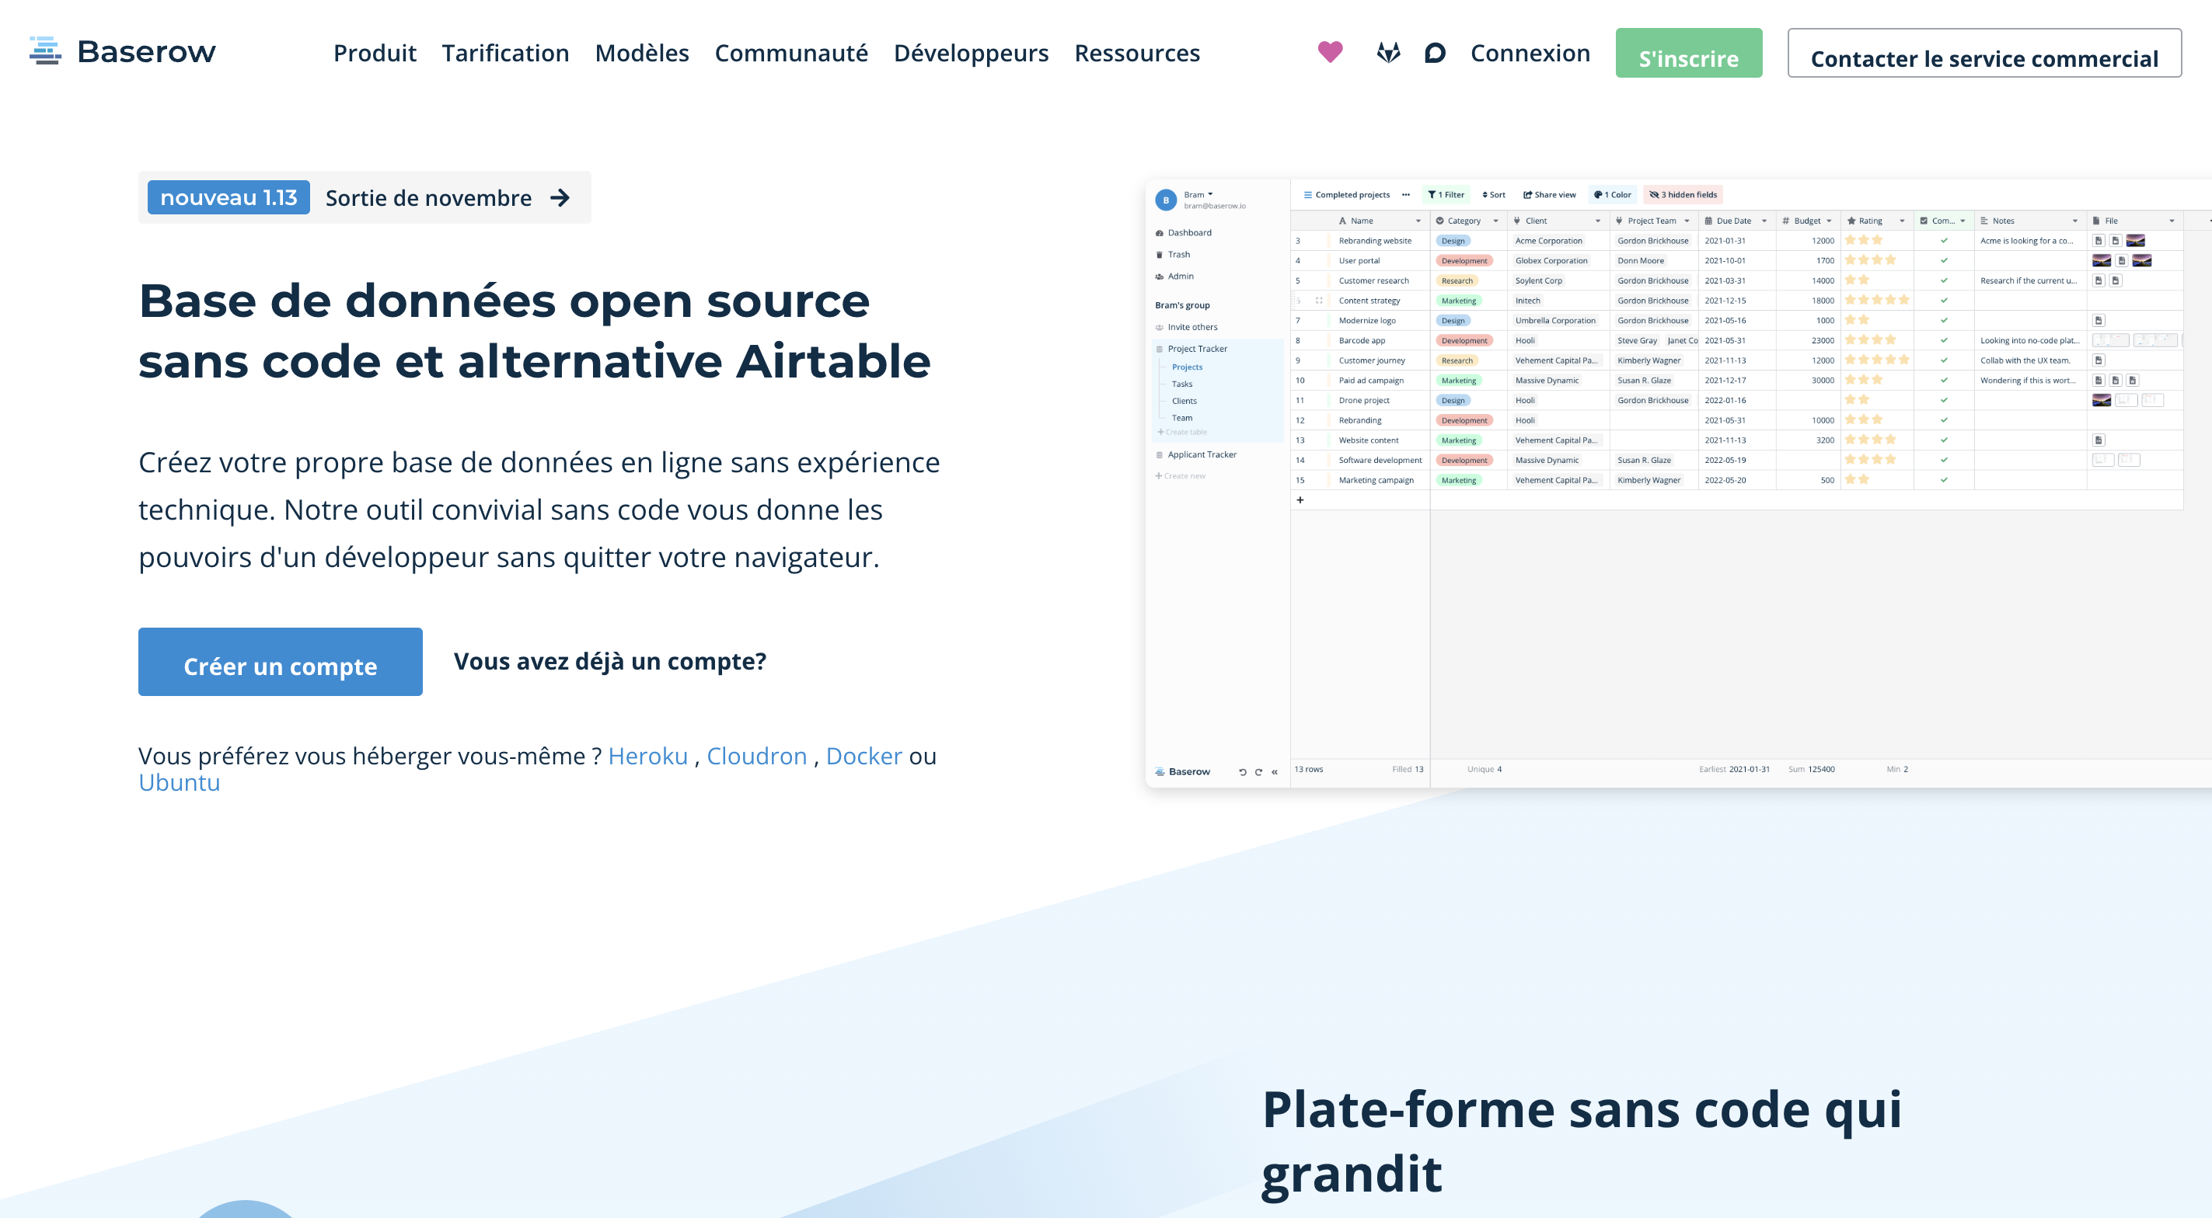Switch to the Tasks table under Project Tracker
The height and width of the screenshot is (1218, 2212).
click(1182, 384)
